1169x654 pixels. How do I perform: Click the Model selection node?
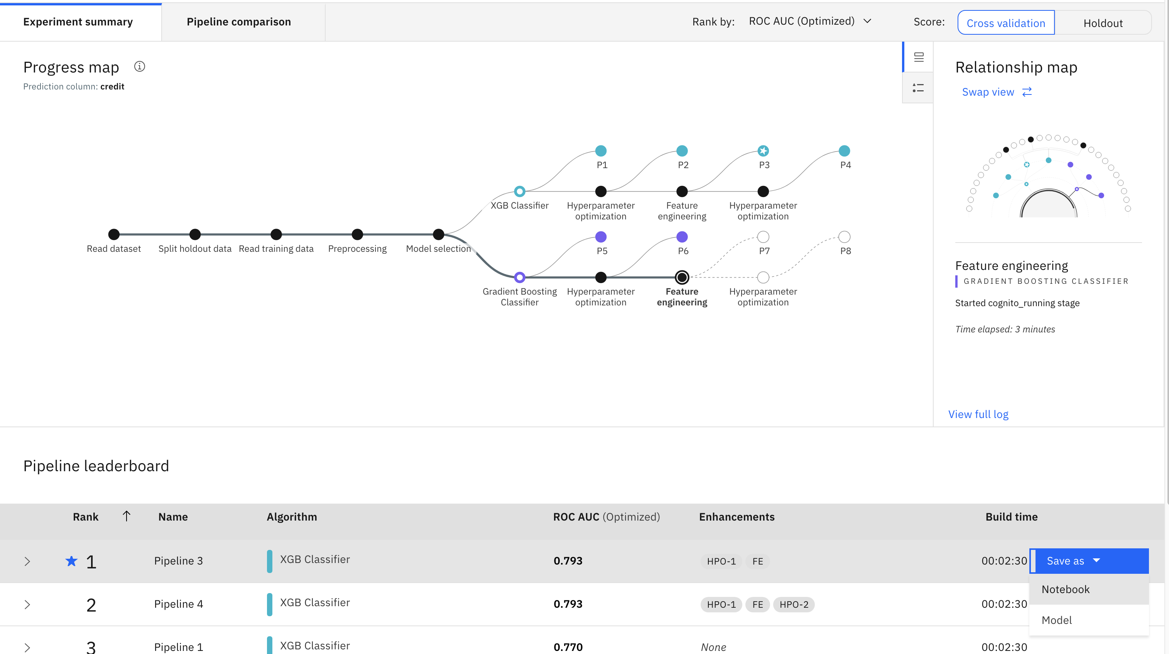(x=438, y=234)
